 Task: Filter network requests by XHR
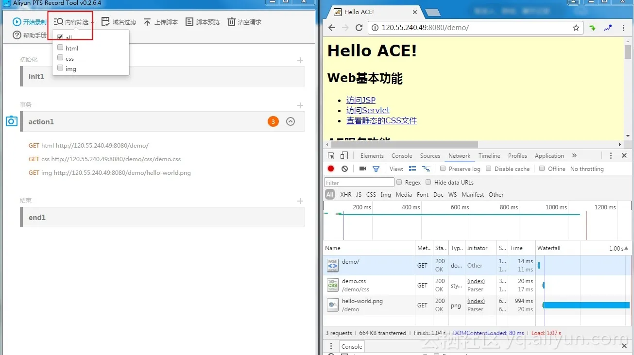point(346,195)
